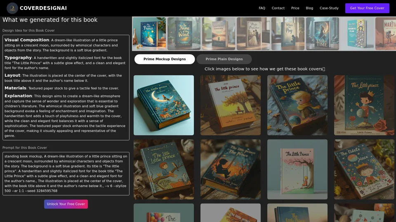Screen dimensions: 396x222
Task: Switch to Prime Mockup Designs tab
Action: coord(165,59)
